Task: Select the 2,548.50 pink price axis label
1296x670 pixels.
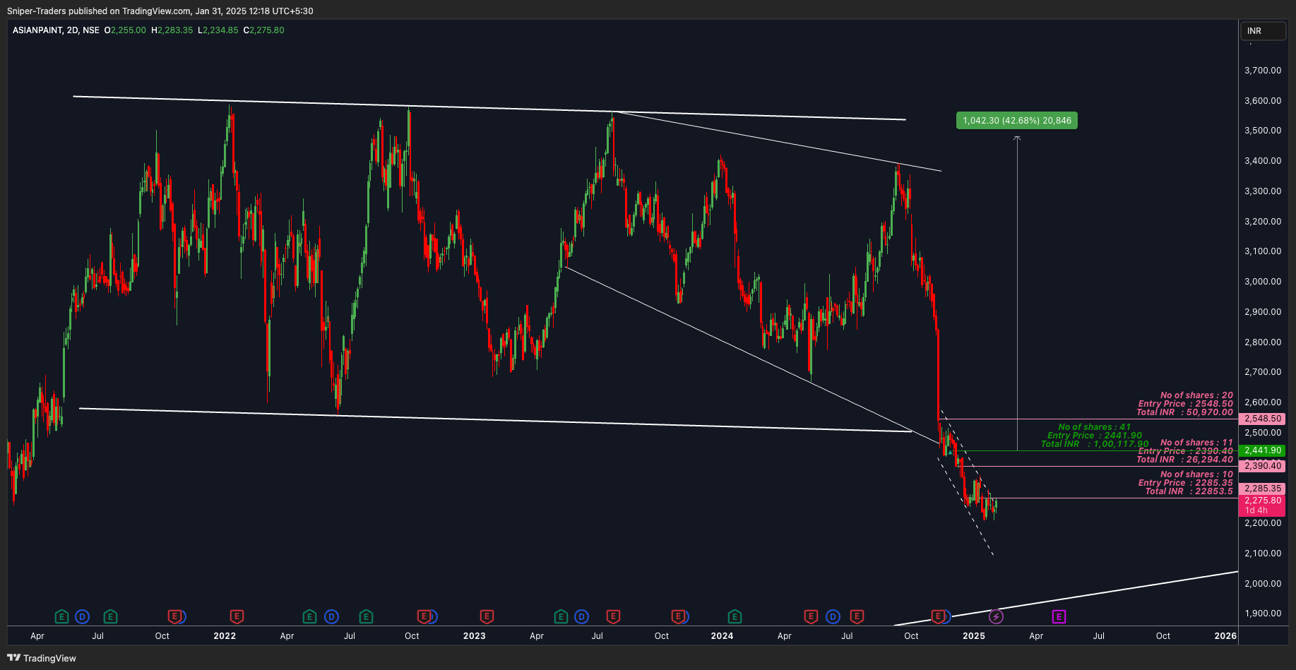Action: [x=1263, y=419]
